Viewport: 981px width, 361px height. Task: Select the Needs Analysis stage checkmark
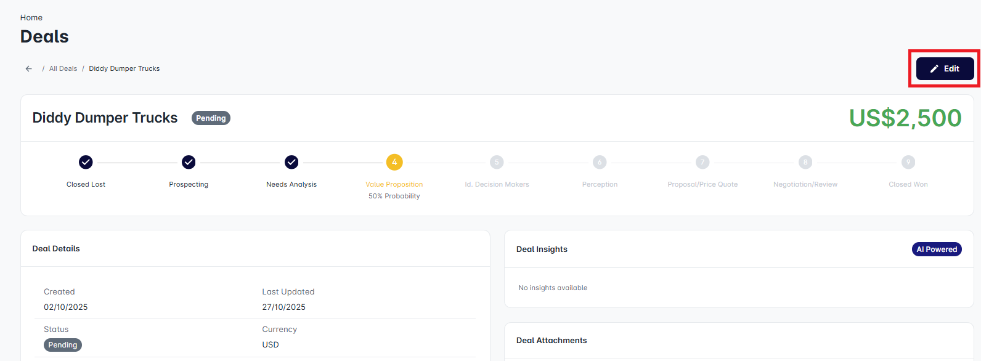[291, 162]
